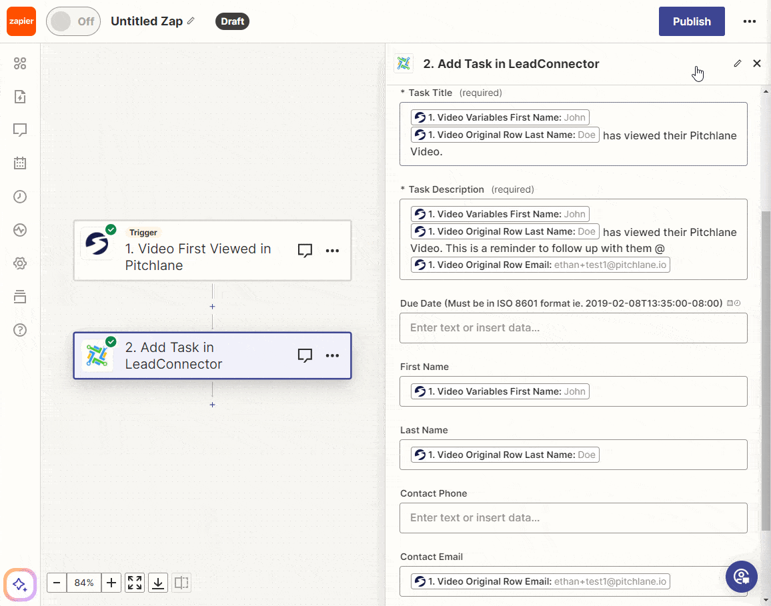Click the LeadConnector app icon in panel header
This screenshot has height=606, width=771.
coord(404,63)
